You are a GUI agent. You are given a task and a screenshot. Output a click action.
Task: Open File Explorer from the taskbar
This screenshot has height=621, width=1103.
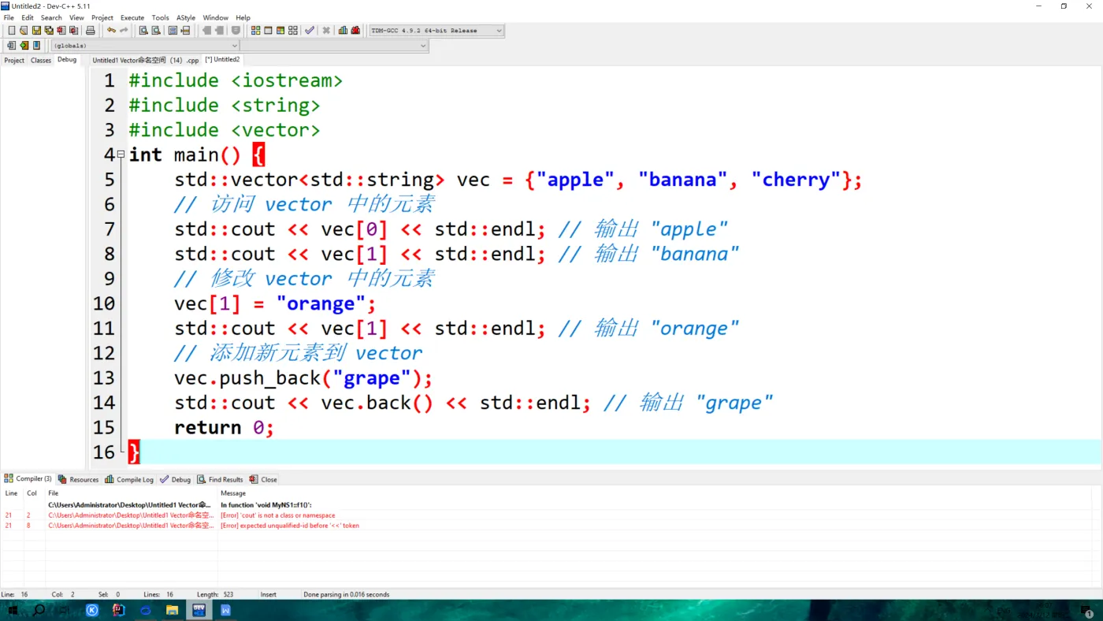[172, 610]
